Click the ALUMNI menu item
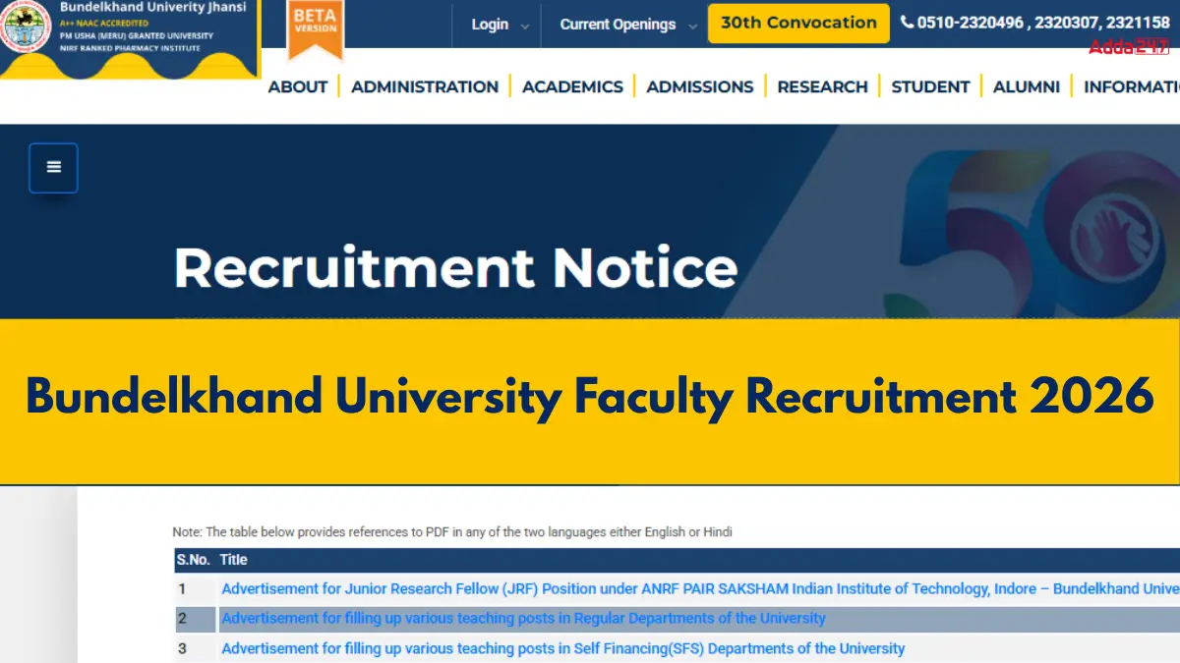Screen dimensions: 1180x663 click(x=1027, y=86)
